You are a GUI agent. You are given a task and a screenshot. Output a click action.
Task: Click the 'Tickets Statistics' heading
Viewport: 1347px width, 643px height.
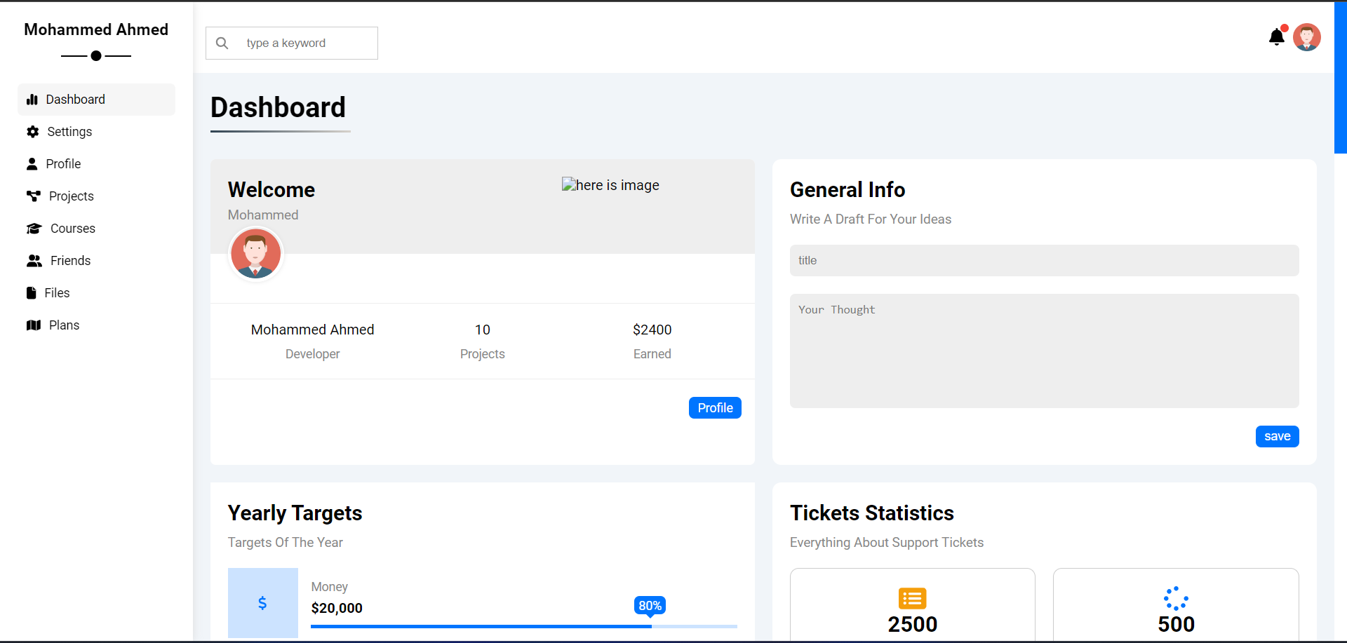[871, 513]
